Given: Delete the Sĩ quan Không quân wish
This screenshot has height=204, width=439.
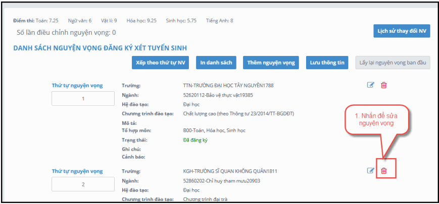Looking at the screenshot, I should point(384,171).
